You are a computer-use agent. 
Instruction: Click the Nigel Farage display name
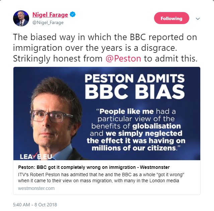click(x=50, y=15)
